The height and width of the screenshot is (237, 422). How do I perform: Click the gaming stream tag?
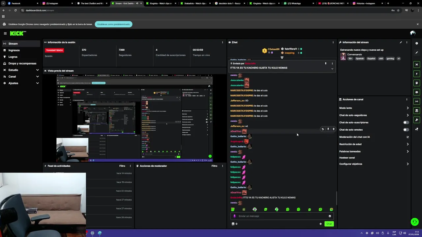coord(390,59)
